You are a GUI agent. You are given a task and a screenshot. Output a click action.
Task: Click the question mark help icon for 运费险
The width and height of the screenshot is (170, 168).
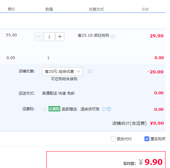coord(109,109)
